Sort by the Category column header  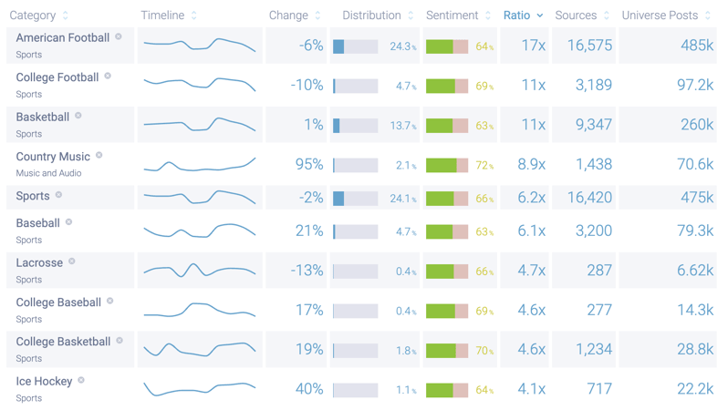click(x=38, y=15)
